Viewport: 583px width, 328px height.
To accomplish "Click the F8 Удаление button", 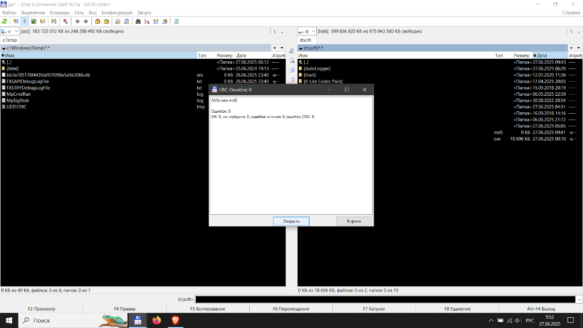I will pos(458,309).
